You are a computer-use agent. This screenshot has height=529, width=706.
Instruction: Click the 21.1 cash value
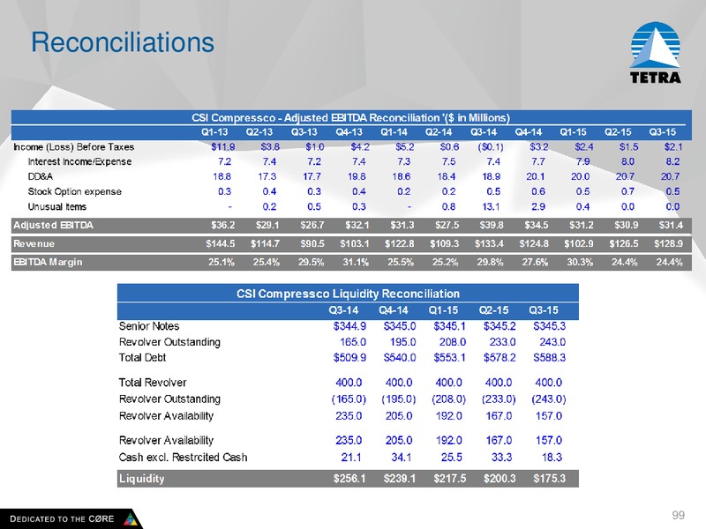351,458
